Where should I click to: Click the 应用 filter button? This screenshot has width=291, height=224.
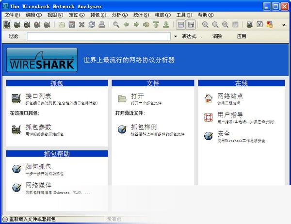click(x=242, y=36)
